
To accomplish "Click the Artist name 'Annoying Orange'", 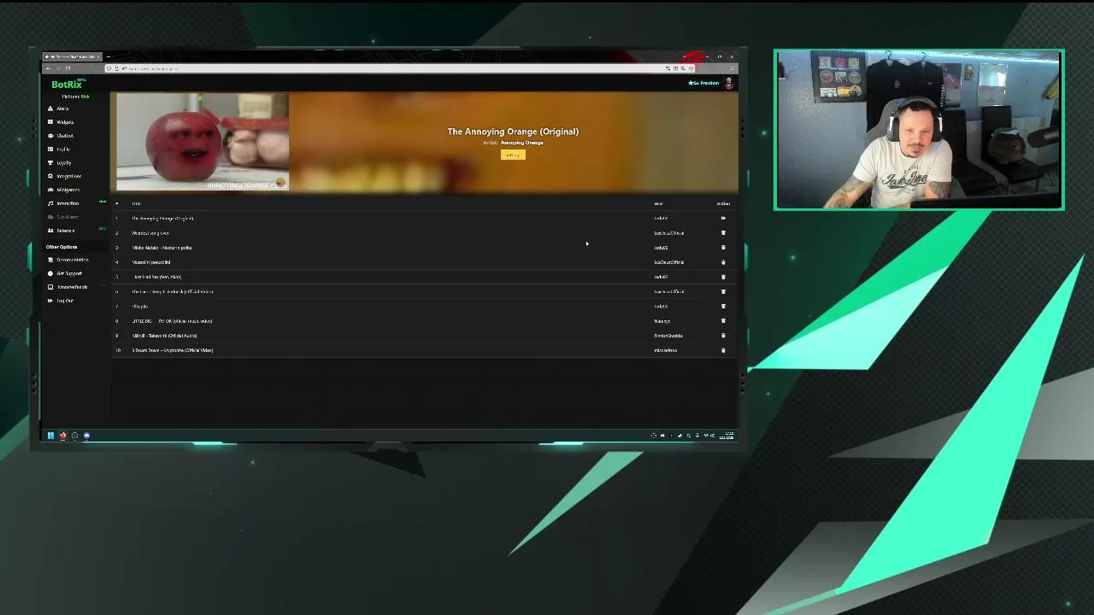I will [522, 143].
